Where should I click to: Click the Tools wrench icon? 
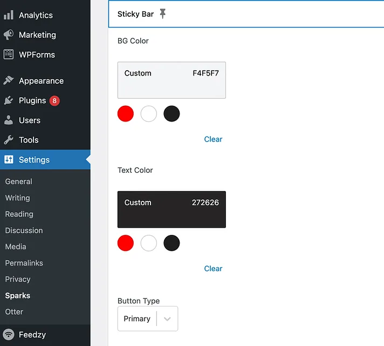(x=9, y=140)
